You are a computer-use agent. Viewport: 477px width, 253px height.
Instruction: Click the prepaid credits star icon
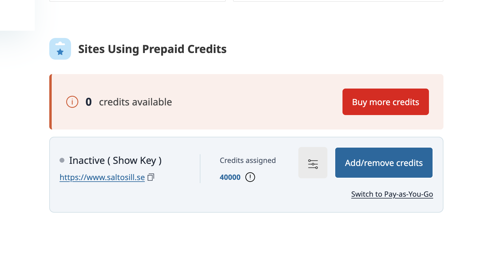[60, 49]
